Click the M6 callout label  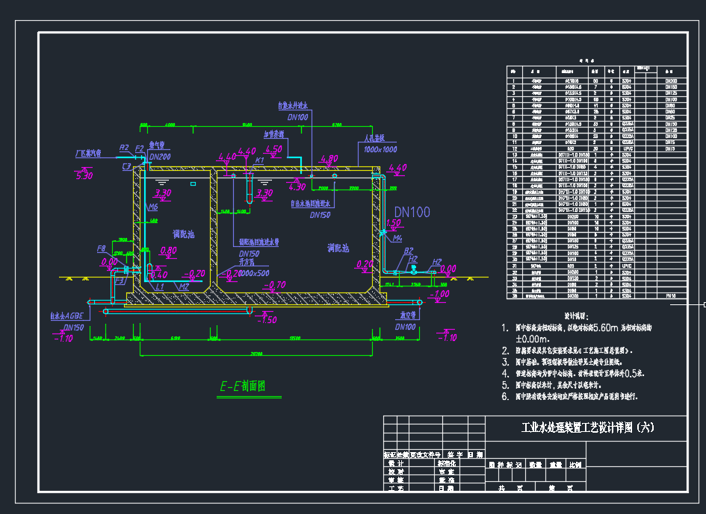coord(154,207)
